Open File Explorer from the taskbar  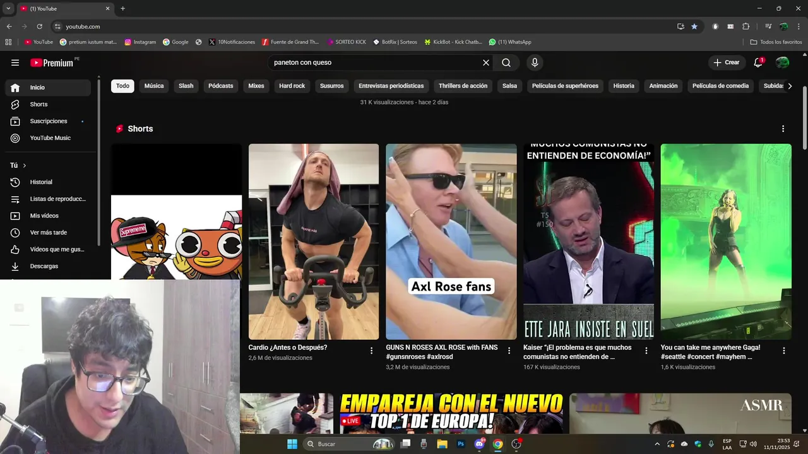coord(442,444)
